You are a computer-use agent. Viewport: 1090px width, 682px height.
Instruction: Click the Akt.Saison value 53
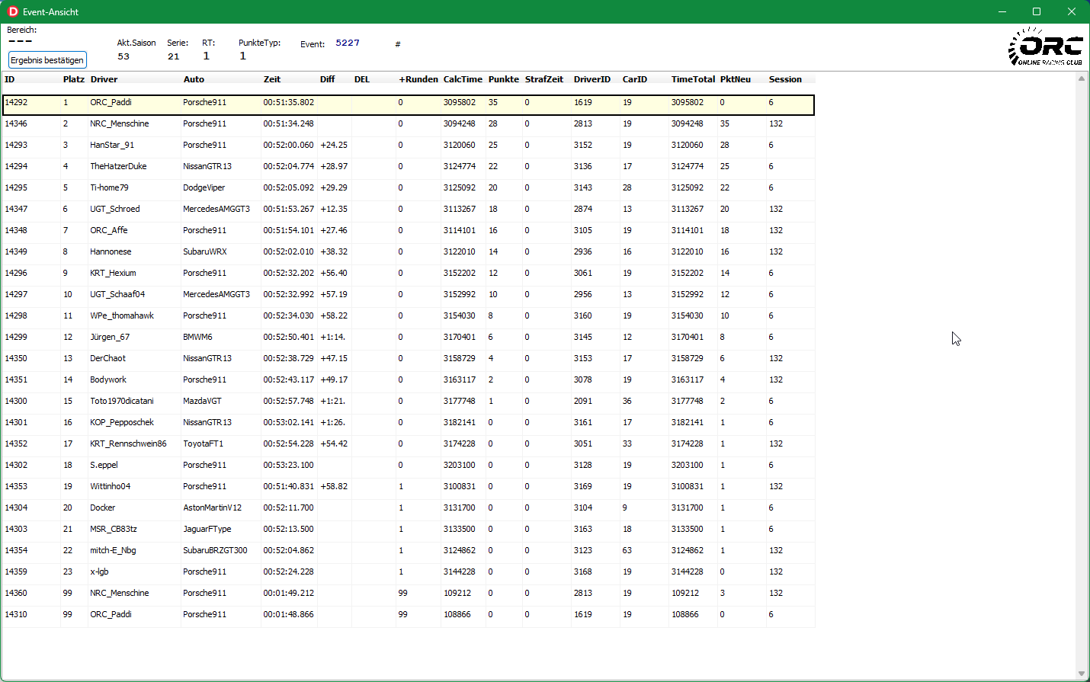click(x=123, y=56)
